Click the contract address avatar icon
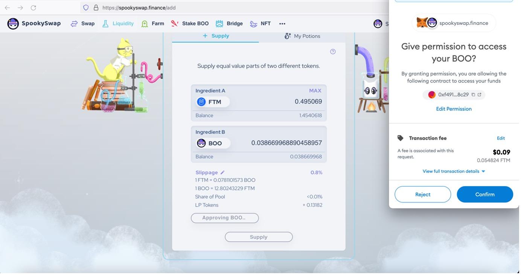Image resolution: width=521 pixels, height=275 pixels. coord(432,95)
